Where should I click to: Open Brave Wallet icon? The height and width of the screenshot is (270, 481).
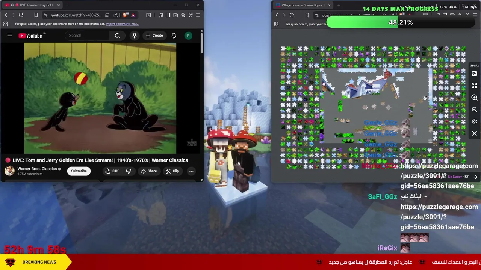click(x=175, y=15)
